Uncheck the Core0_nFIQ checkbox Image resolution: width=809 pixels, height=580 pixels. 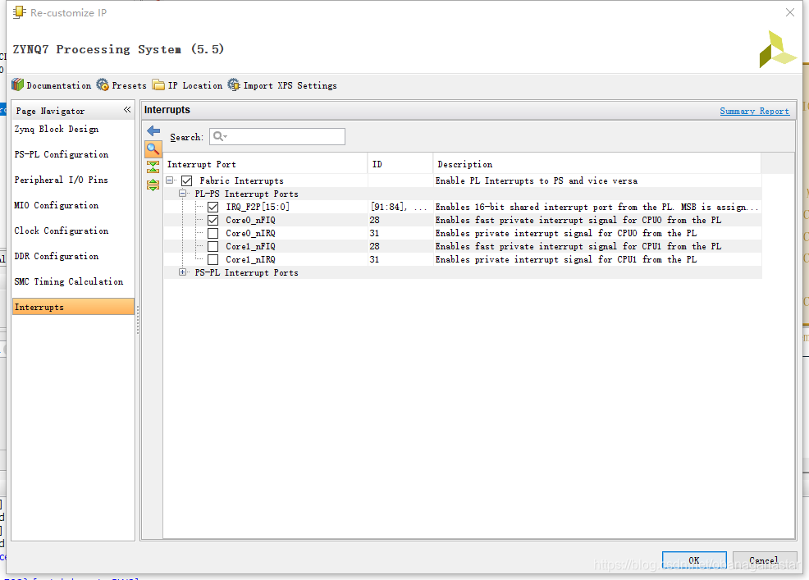tap(213, 221)
